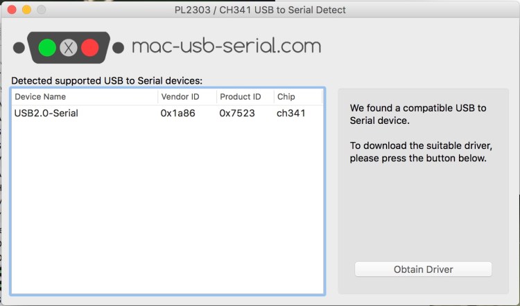The image size is (520, 306).
Task: Click the 0x1a86 vendor ID cell
Action: 177,114
